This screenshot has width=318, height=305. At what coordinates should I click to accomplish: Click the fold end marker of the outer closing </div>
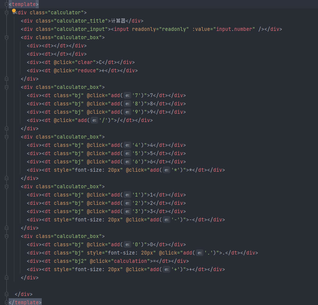pyautogui.click(x=6, y=294)
